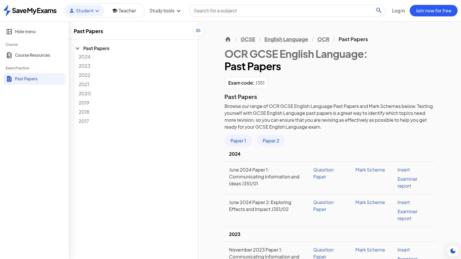Click the Hide menu sidebar icon
Viewport: 461px width, 259px height.
[9, 32]
